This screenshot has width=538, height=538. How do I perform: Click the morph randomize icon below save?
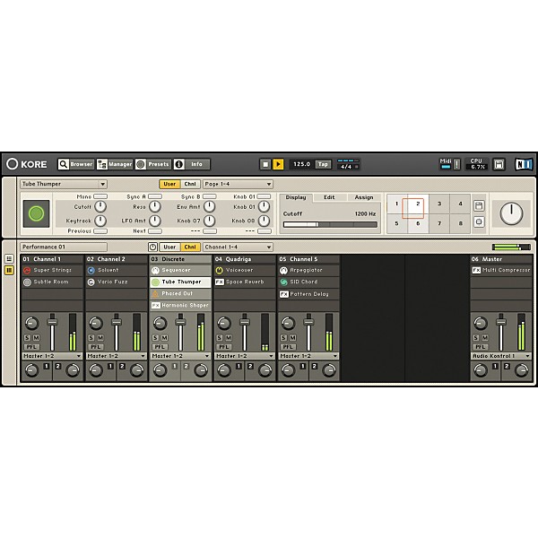tap(479, 221)
